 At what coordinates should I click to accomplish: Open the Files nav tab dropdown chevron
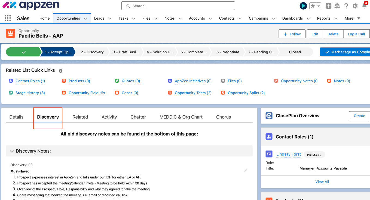tap(156, 19)
